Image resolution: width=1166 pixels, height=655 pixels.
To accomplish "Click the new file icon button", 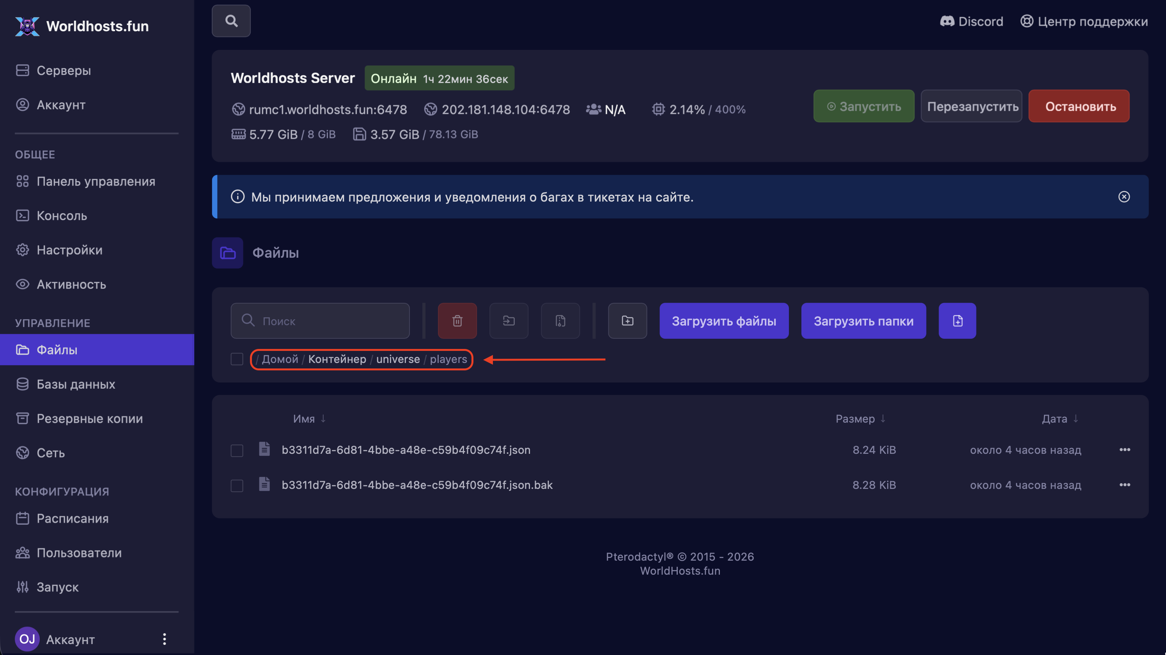I will (957, 321).
